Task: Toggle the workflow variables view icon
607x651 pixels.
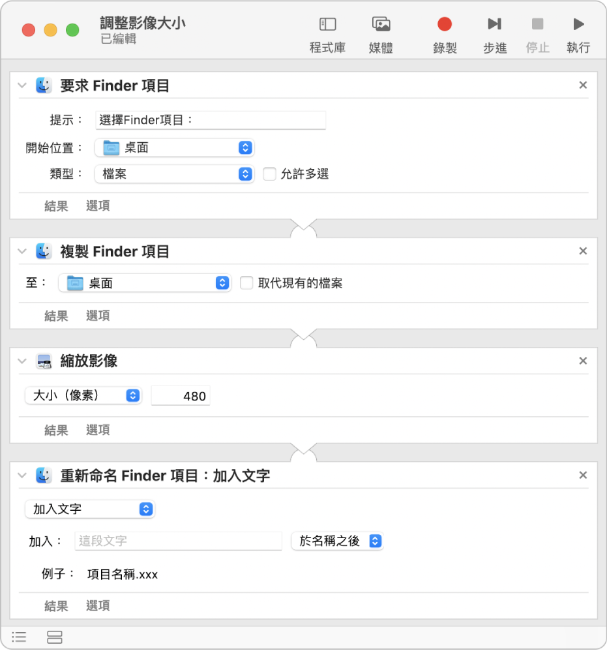Action: pyautogui.click(x=55, y=637)
